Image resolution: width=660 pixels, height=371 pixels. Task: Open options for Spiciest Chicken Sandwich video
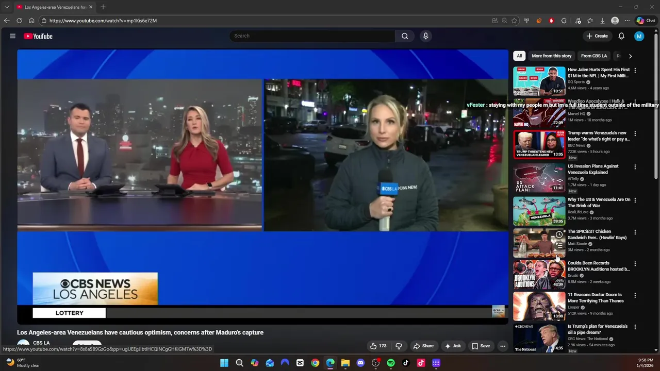coord(635,232)
